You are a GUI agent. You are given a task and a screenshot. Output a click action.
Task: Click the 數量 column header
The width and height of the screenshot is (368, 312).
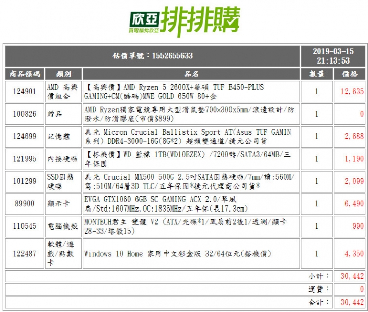[316, 74]
